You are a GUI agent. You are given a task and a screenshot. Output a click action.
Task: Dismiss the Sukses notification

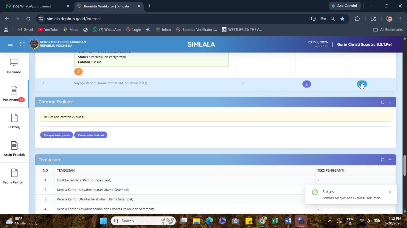(x=390, y=192)
